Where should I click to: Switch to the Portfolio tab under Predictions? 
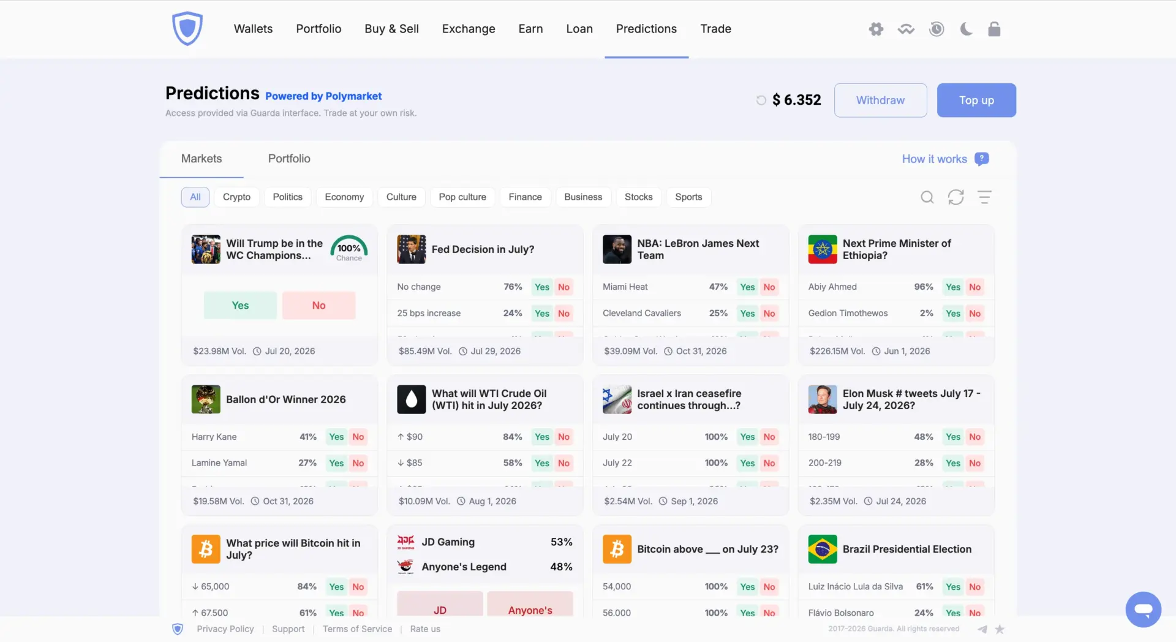(289, 159)
